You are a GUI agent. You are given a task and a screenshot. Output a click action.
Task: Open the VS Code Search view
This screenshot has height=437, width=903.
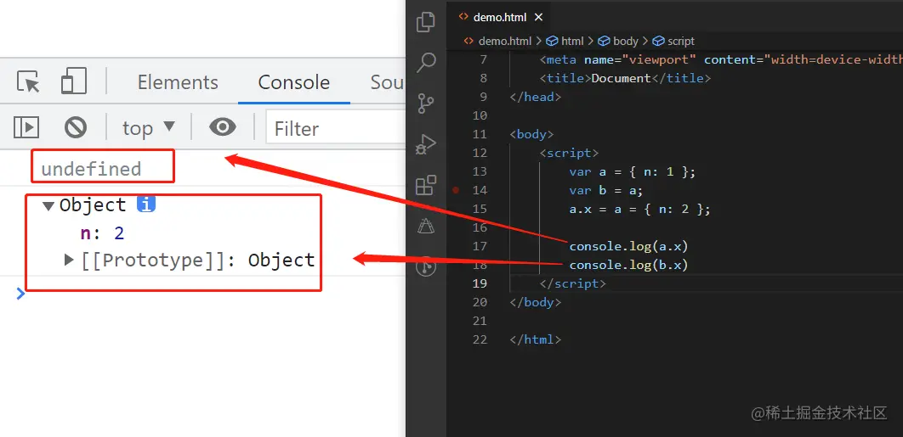(426, 63)
